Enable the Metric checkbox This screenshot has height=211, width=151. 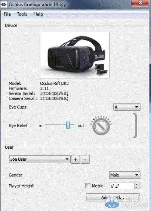pos(88,186)
